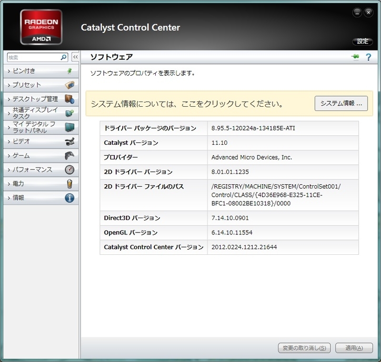Viewport: 381px width, 362px height.
Task: Click the ドライバー パッケージのバージョン label
Action: click(150, 128)
